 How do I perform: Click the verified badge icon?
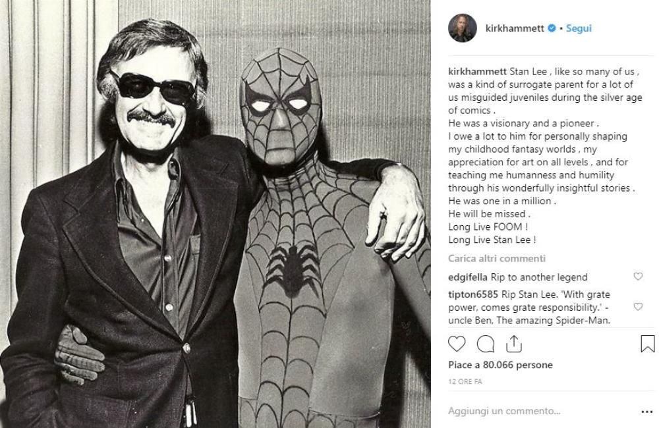click(552, 28)
